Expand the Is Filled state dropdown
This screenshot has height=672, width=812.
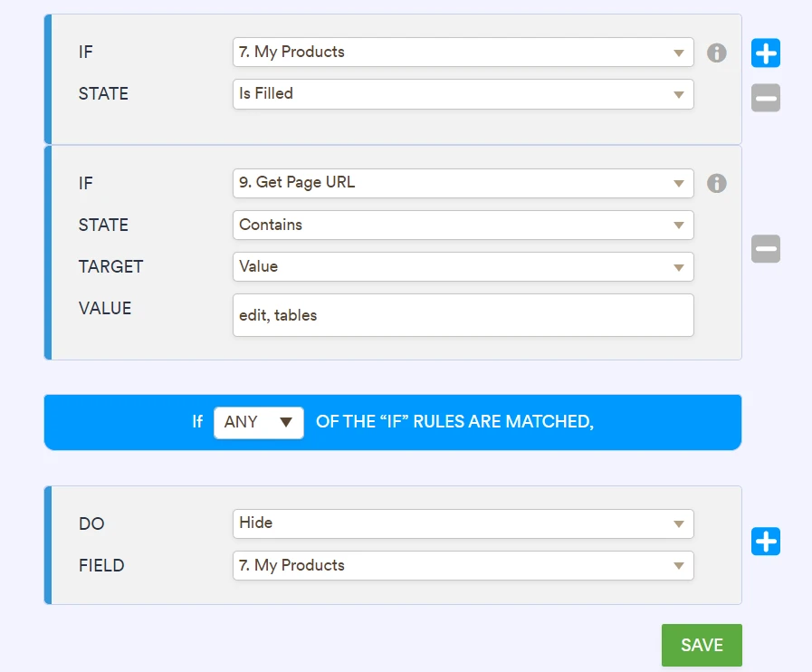pyautogui.click(x=463, y=94)
